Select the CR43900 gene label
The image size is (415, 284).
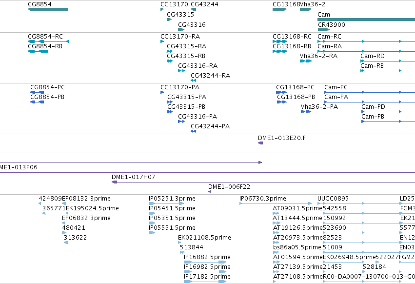[x=331, y=24]
